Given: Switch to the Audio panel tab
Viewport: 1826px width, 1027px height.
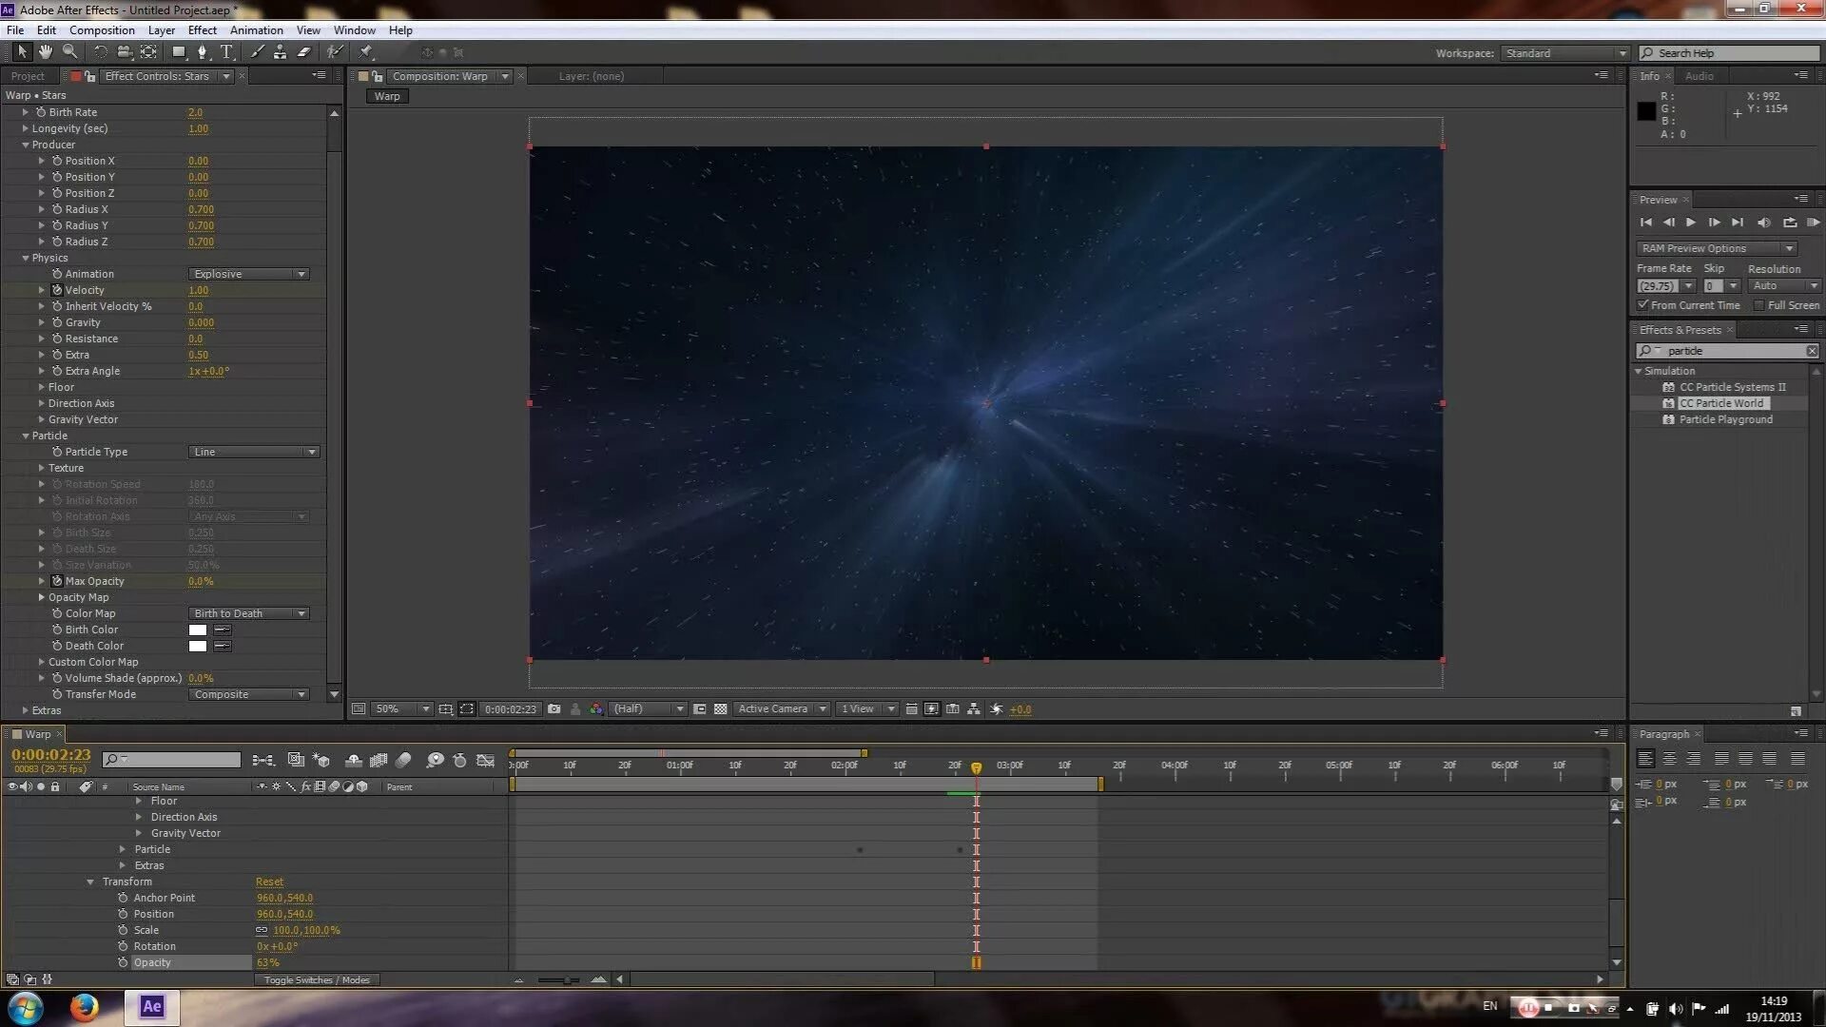Looking at the screenshot, I should [x=1699, y=76].
